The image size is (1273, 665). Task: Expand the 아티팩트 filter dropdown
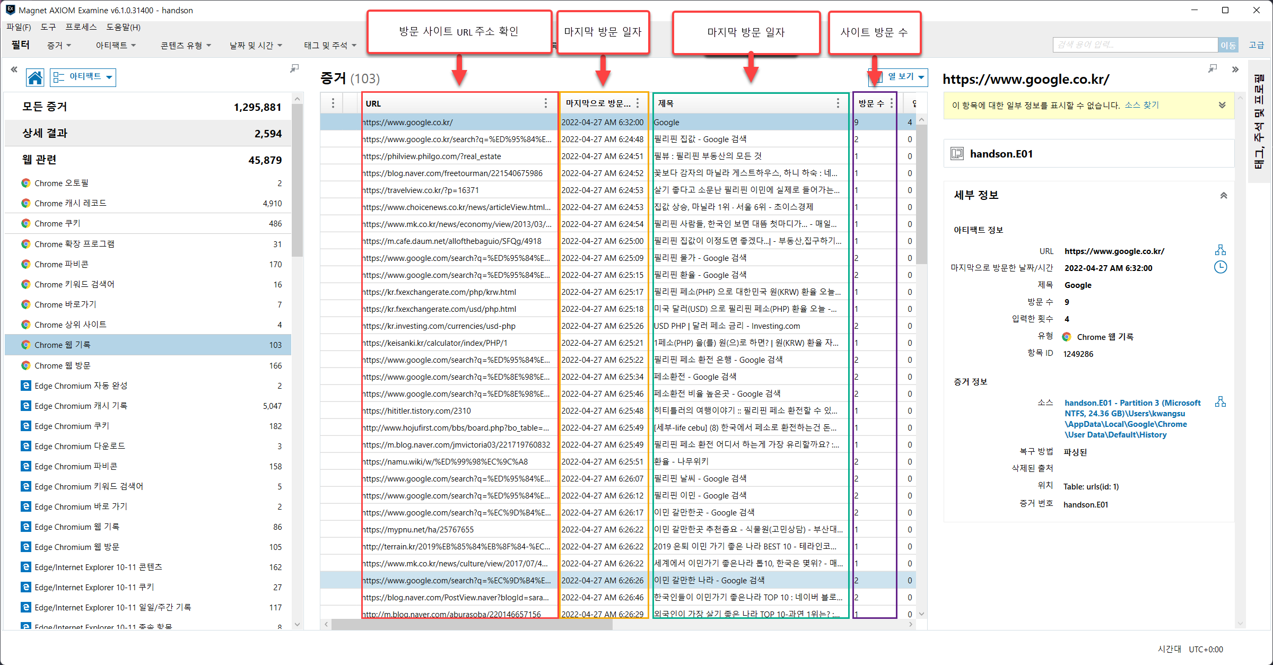[116, 46]
